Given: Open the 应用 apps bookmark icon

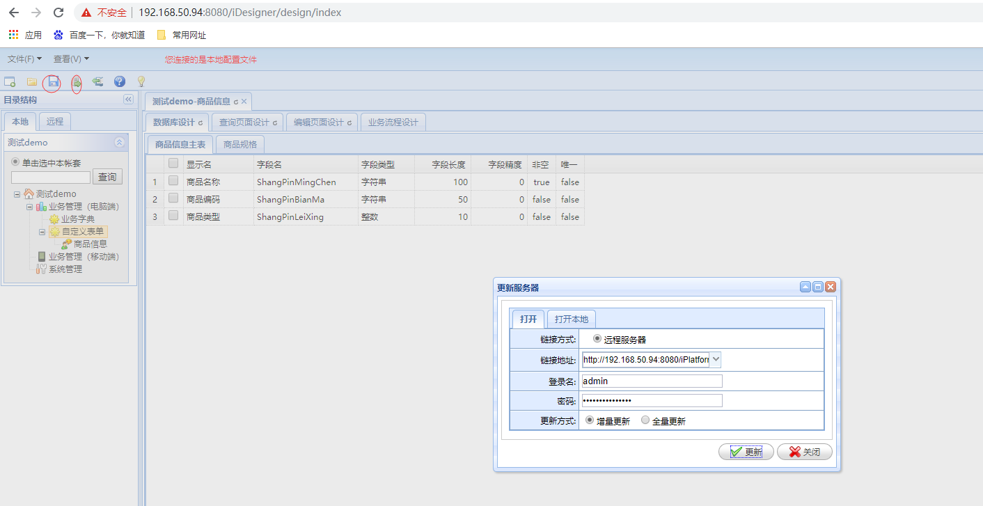Looking at the screenshot, I should [x=13, y=35].
